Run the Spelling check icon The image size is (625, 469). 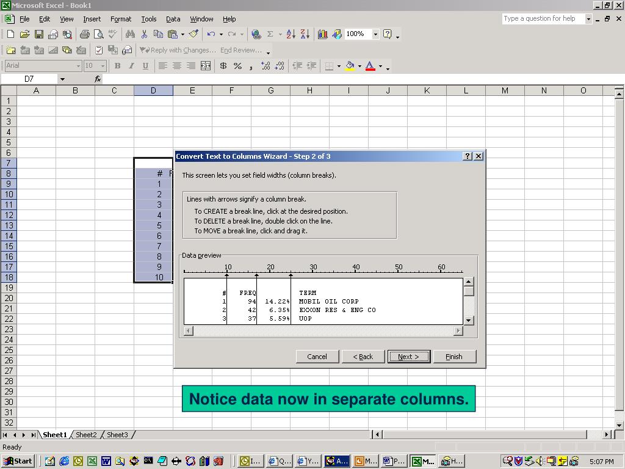pos(113,34)
